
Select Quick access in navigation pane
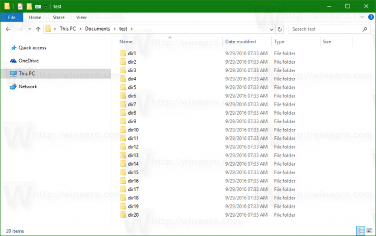coord(33,48)
